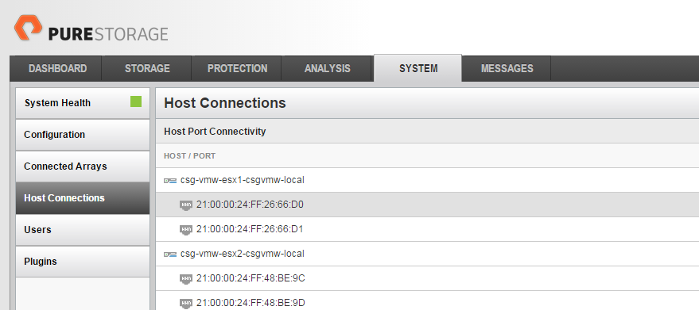Click host icon beside csg-vmw-esx2-csgvmw-local
This screenshot has height=310, width=699.
pyautogui.click(x=170, y=254)
